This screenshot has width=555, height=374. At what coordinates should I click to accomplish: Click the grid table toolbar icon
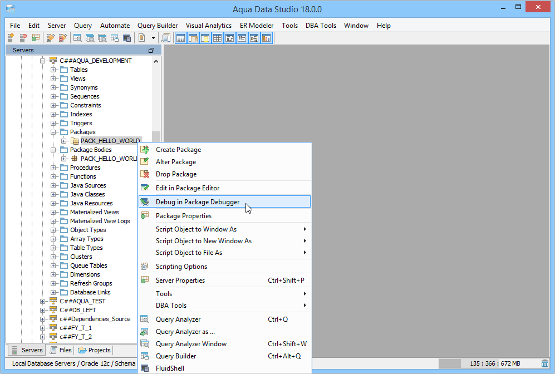point(217,38)
